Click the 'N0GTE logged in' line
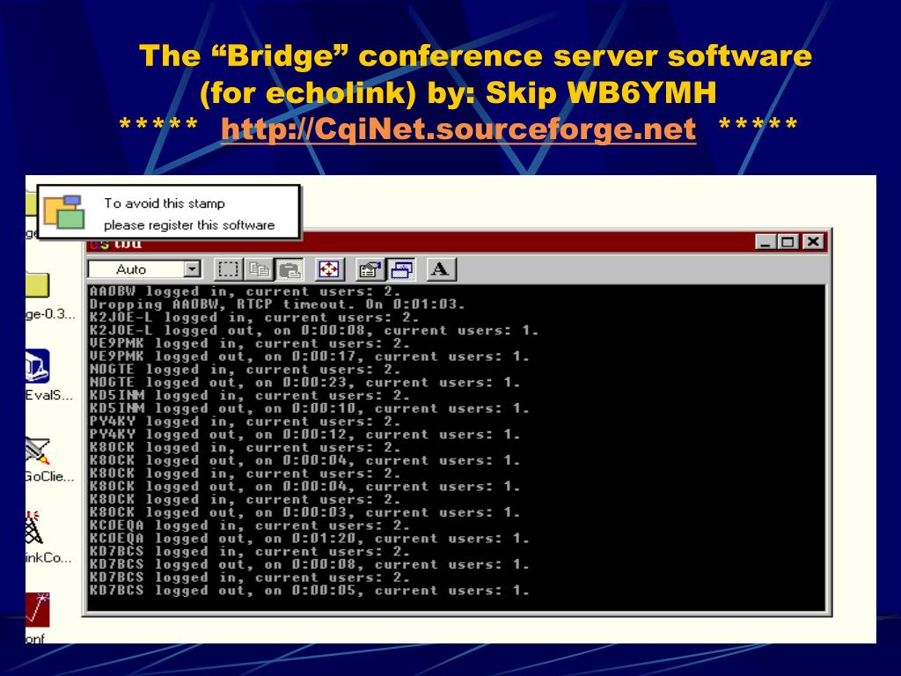Image resolution: width=901 pixels, height=676 pixels. [245, 370]
